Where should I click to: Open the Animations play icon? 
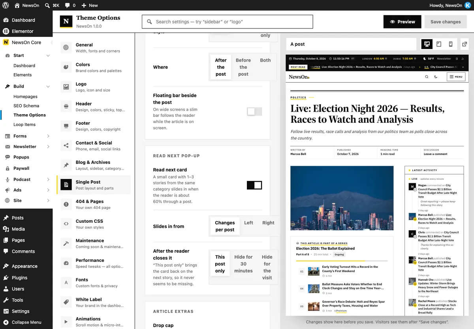coord(66,321)
